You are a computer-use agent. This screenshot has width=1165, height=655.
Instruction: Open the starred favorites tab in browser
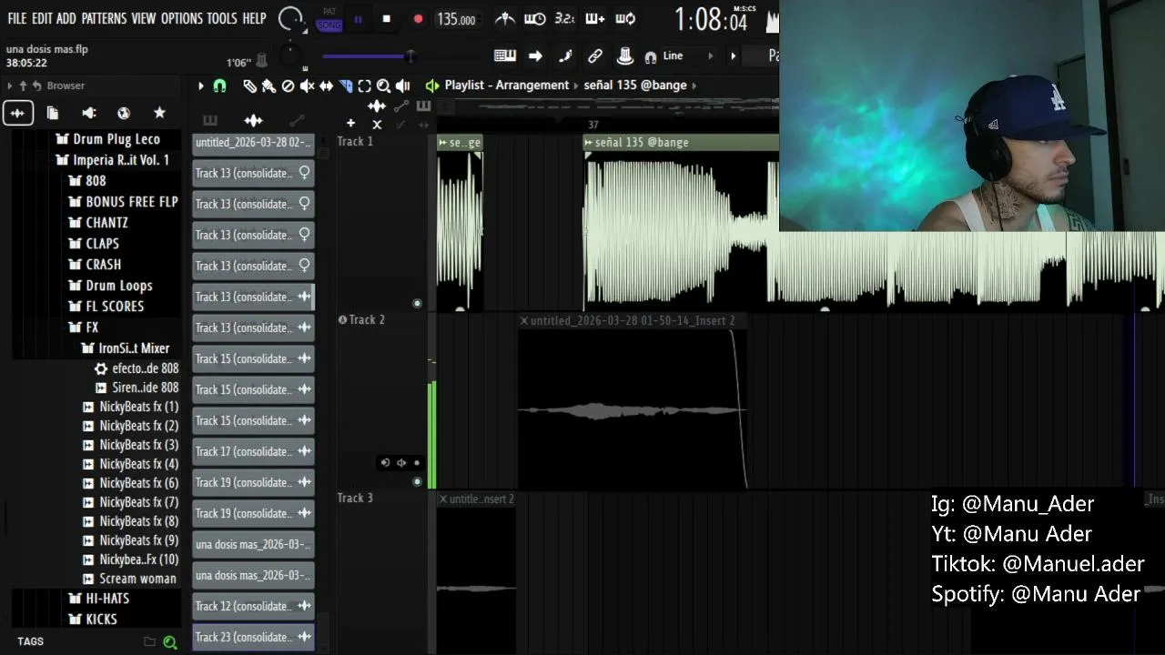159,113
